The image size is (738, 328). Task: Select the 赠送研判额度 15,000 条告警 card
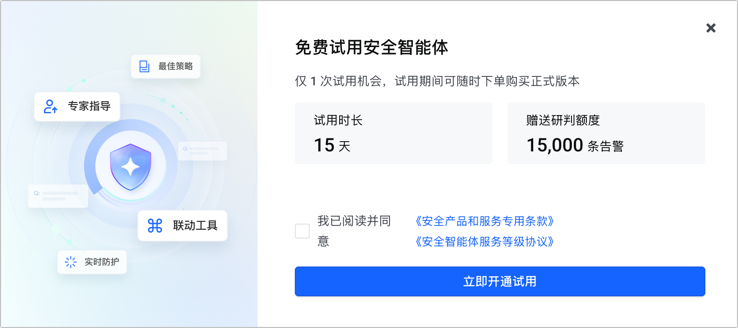(x=606, y=133)
